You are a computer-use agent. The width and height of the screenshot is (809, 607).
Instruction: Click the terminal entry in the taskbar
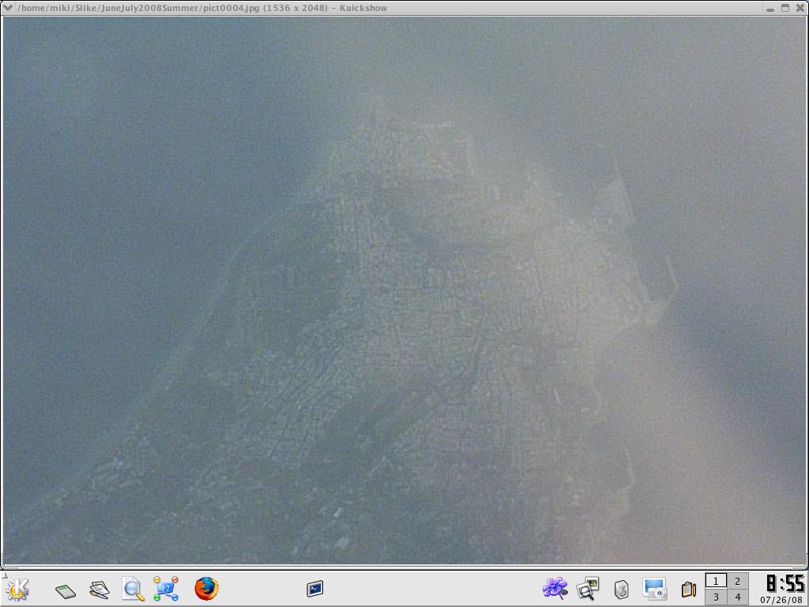(x=314, y=589)
